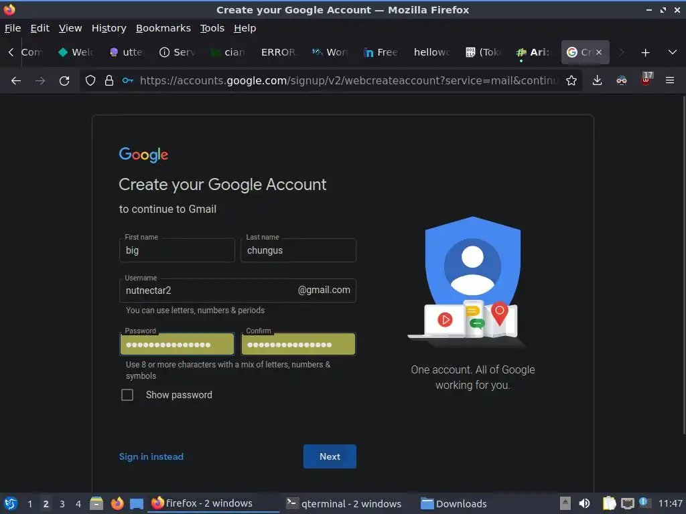Image resolution: width=686 pixels, height=514 pixels.
Task: Switch to the ERROR tab
Action: [278, 52]
